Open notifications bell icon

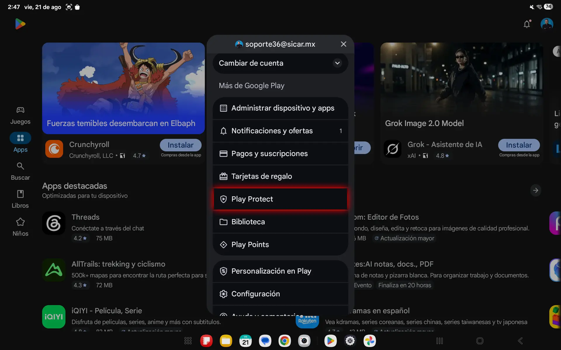pos(527,24)
